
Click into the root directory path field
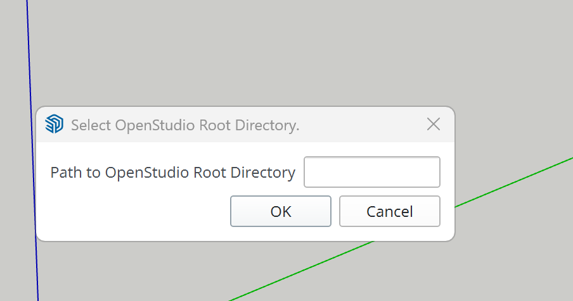(x=371, y=172)
